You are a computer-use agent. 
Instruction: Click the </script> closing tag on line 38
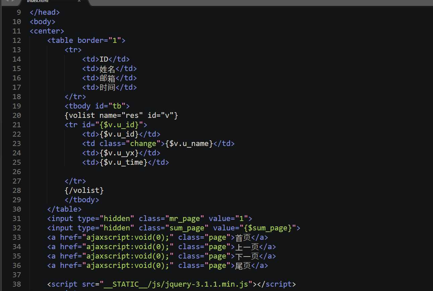click(x=276, y=284)
